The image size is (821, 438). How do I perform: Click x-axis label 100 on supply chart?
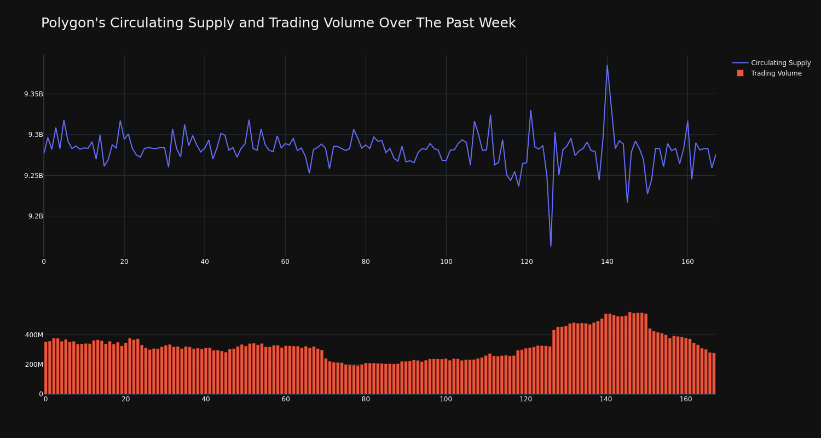coord(446,262)
